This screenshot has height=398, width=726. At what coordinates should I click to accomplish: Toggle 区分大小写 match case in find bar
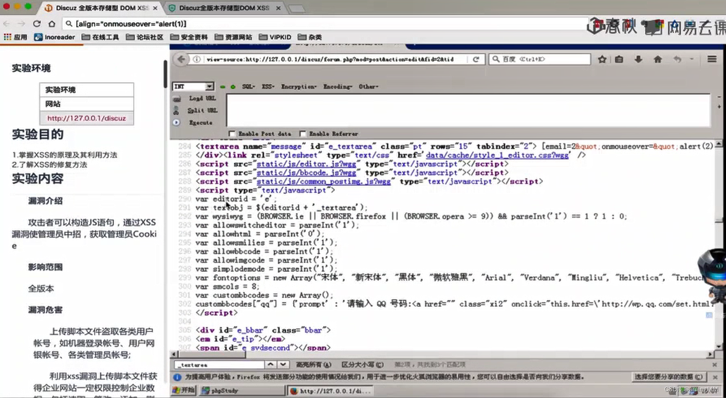[362, 365]
